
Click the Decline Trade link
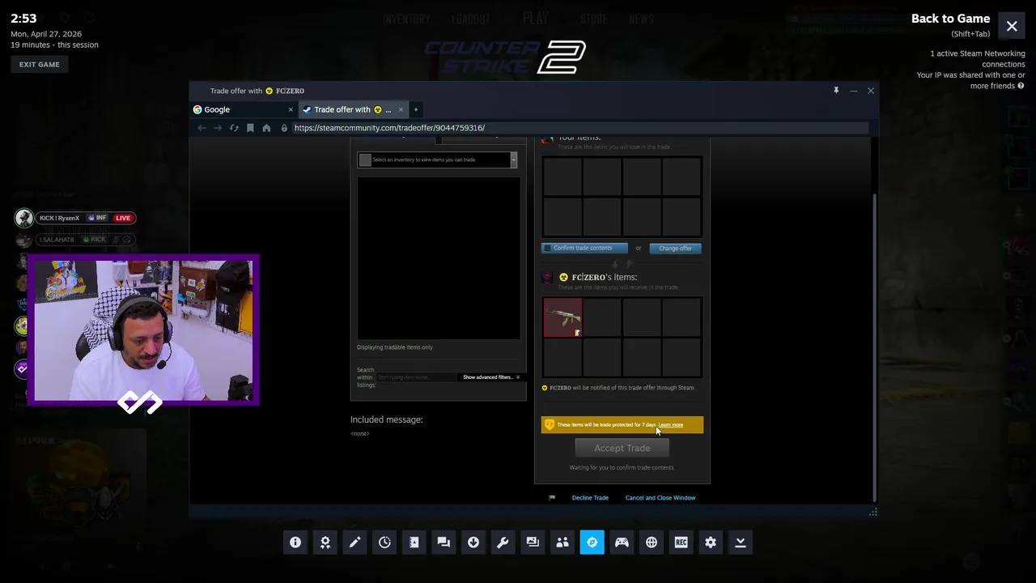point(590,498)
